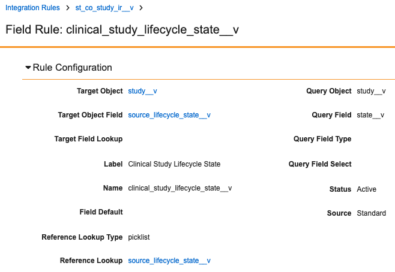Click the Target Field Lookup label
The width and height of the screenshot is (395, 272).
(x=88, y=139)
